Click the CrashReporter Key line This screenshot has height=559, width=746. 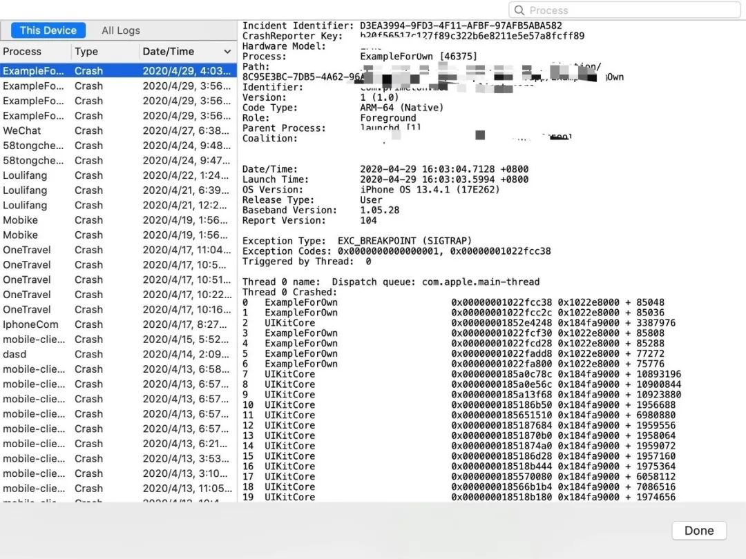pyautogui.click(x=414, y=36)
